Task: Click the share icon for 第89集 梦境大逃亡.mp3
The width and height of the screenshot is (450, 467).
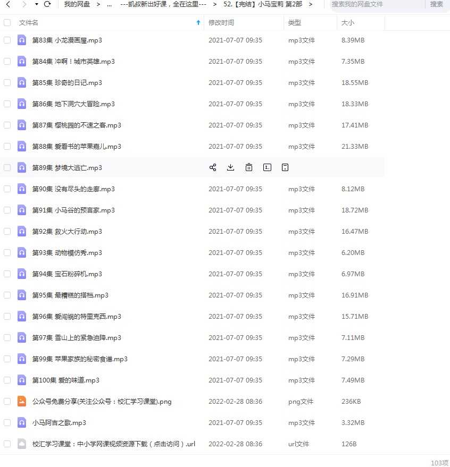Action: click(212, 167)
